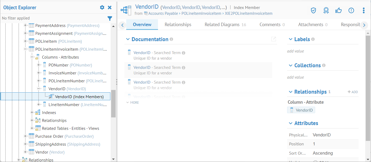Open the three-dot more options menu
The image size is (371, 162).
(364, 10)
